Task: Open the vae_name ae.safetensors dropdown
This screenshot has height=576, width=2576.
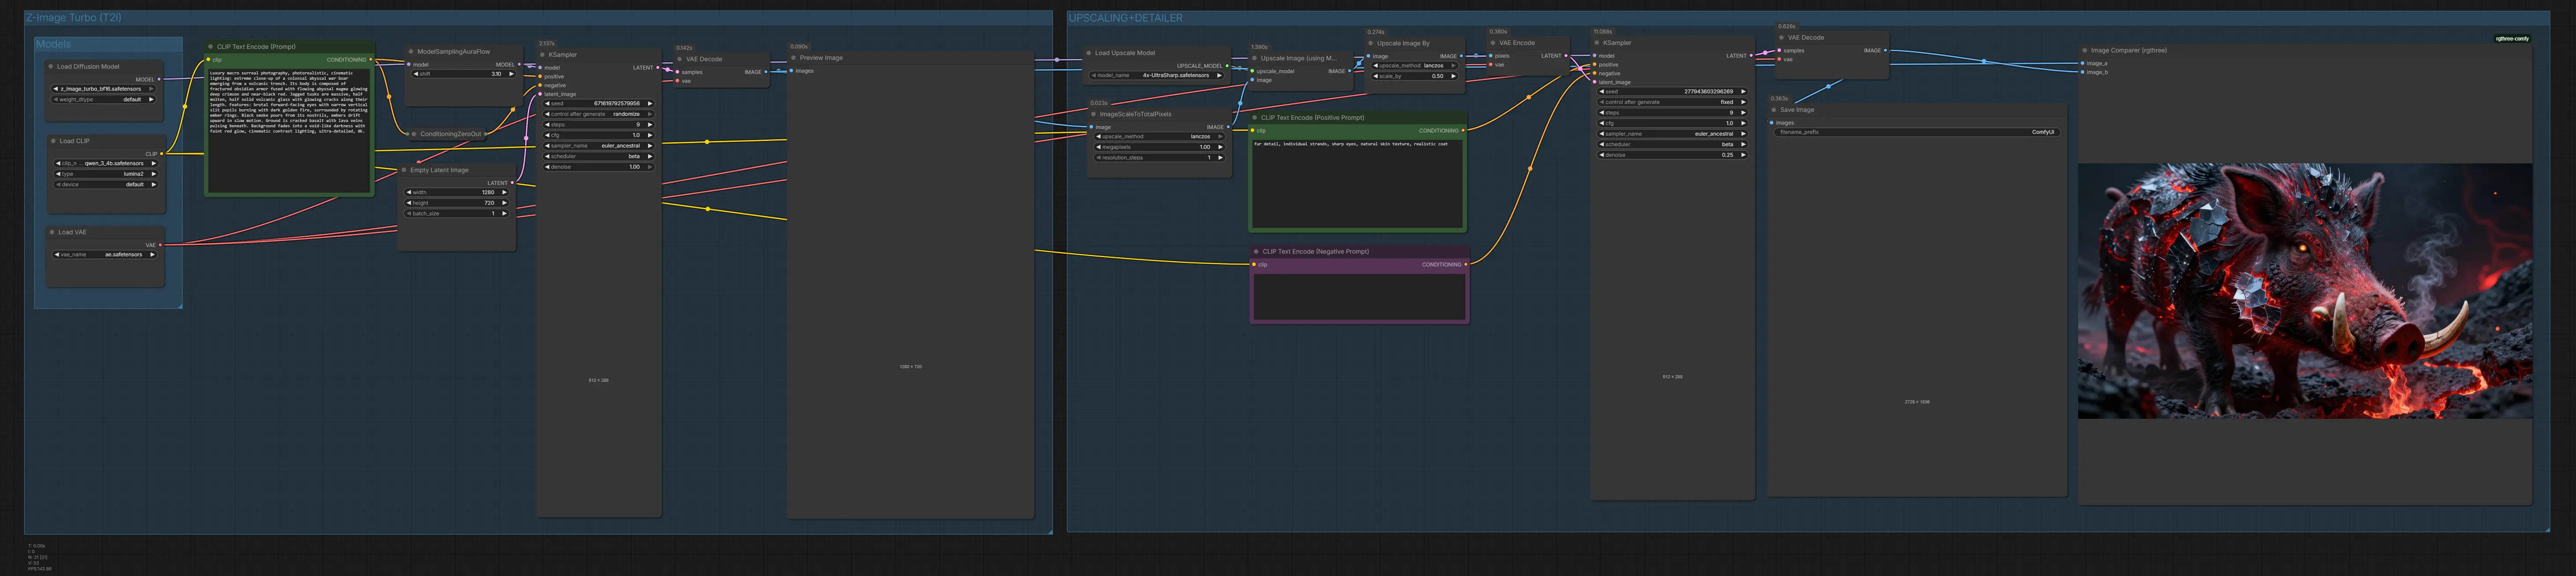Action: 104,255
